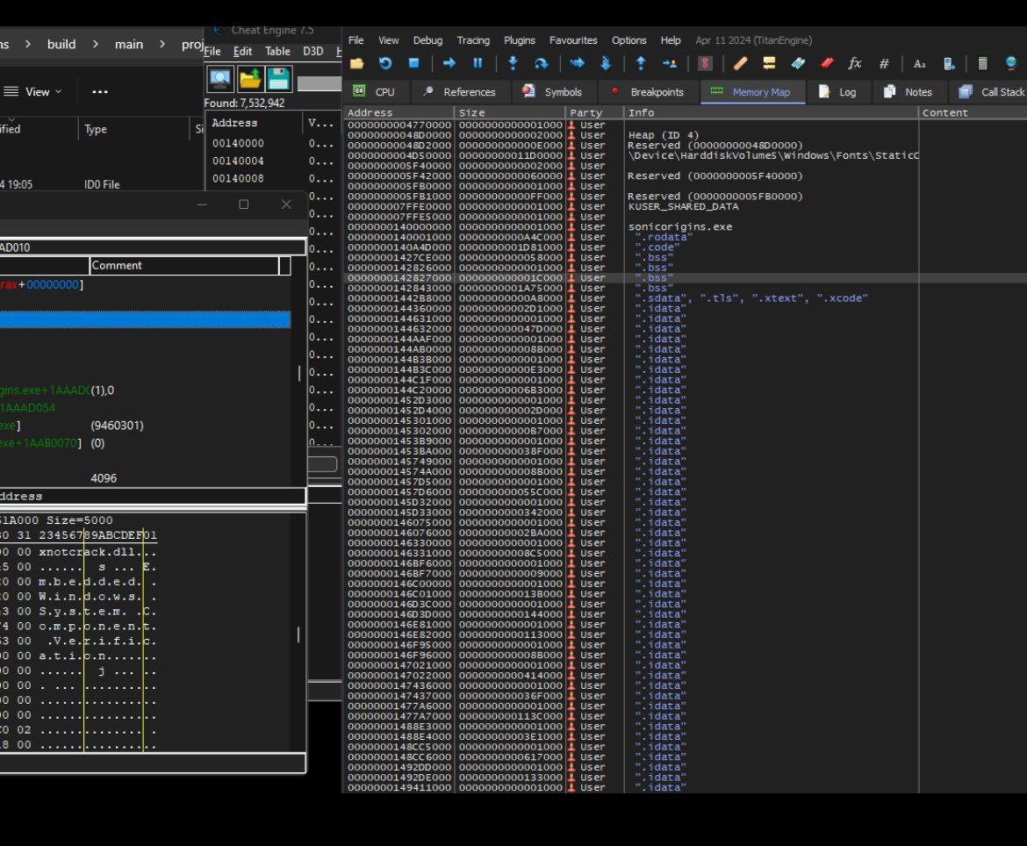Screen dimensions: 1027x846
Task: Click Cheat Engine save floppy icon
Action: [278, 79]
